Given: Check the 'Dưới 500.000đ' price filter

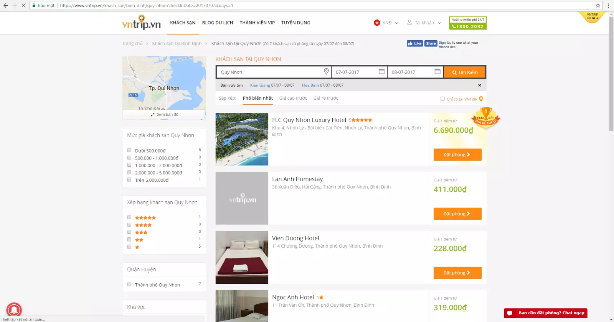Looking at the screenshot, I should click(x=129, y=150).
